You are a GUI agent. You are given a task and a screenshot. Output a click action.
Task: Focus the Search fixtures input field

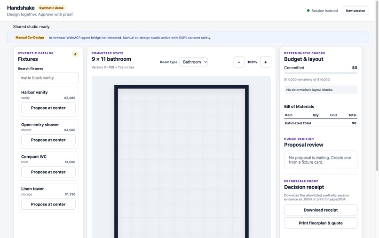[x=48, y=78]
